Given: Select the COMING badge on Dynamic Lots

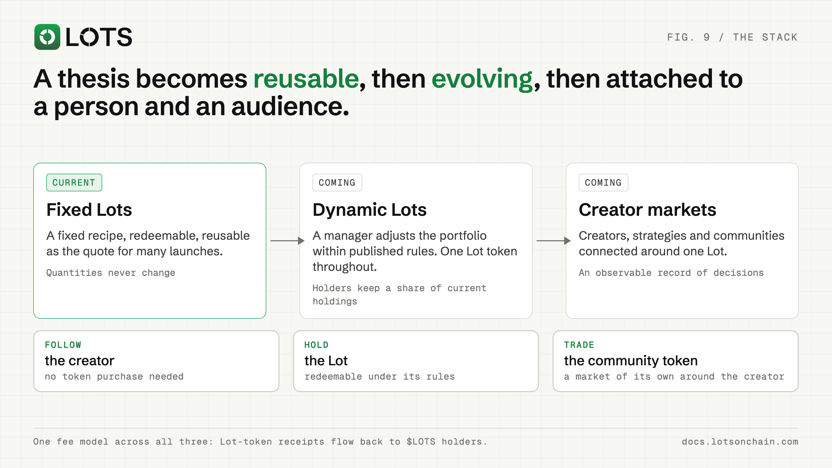Looking at the screenshot, I should pyautogui.click(x=337, y=183).
